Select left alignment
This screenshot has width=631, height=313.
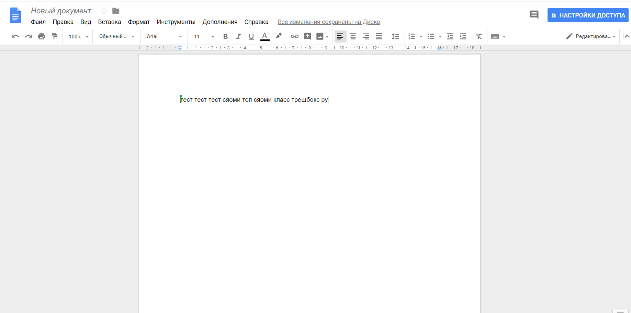(340, 36)
